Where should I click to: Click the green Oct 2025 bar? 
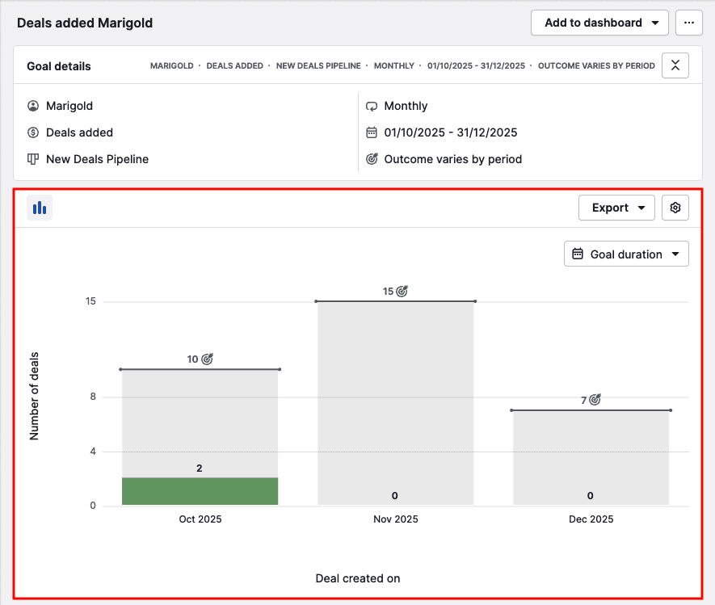[x=200, y=491]
